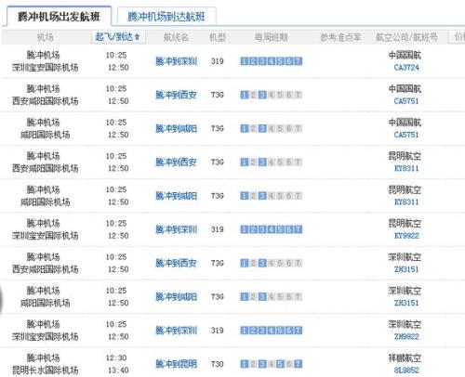Click the 航空公司/航班号 column header
The image size is (465, 377).
[406, 37]
